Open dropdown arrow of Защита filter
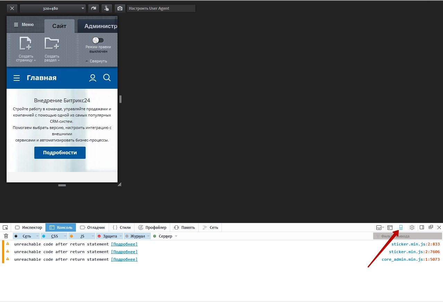This screenshot has height=302, width=443. pyautogui.click(x=121, y=236)
